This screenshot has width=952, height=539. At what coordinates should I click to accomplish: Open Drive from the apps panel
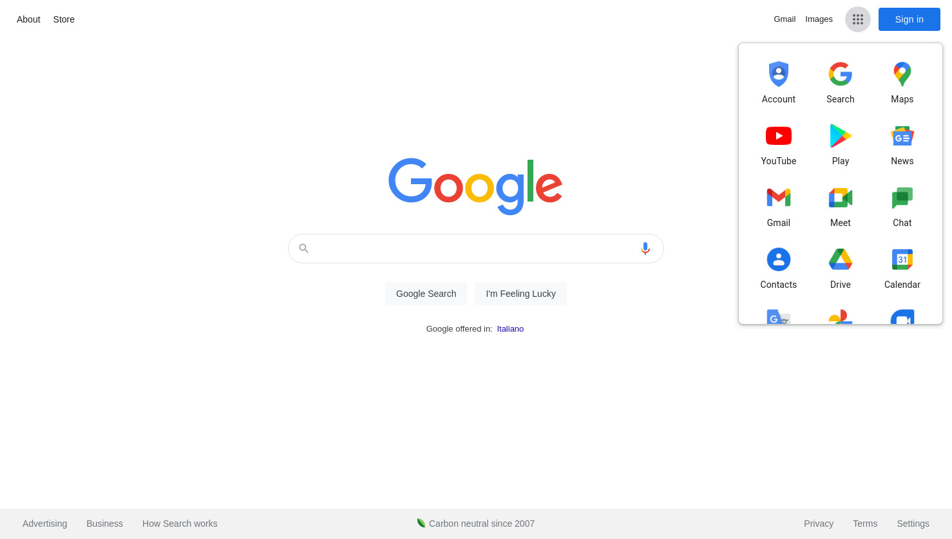[840, 268]
